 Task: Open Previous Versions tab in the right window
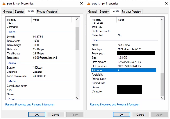click(x=132, y=12)
